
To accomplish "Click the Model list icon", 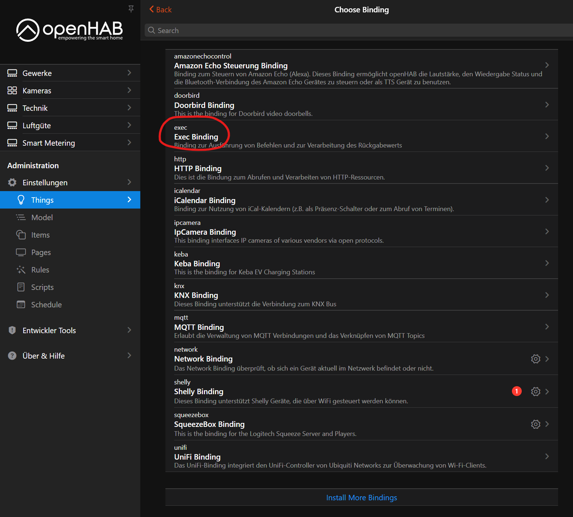I will click(x=21, y=217).
